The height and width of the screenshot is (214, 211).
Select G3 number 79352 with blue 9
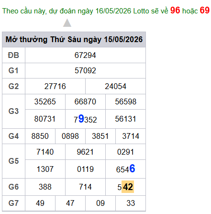(85, 119)
